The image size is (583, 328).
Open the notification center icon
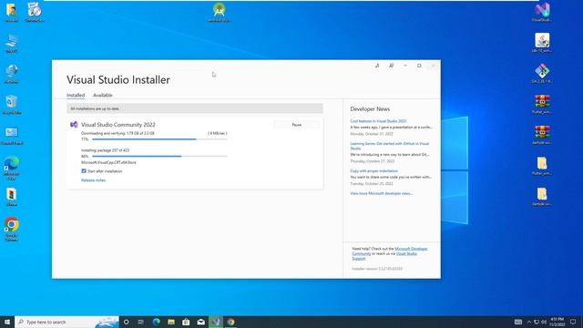pyautogui.click(x=573, y=322)
